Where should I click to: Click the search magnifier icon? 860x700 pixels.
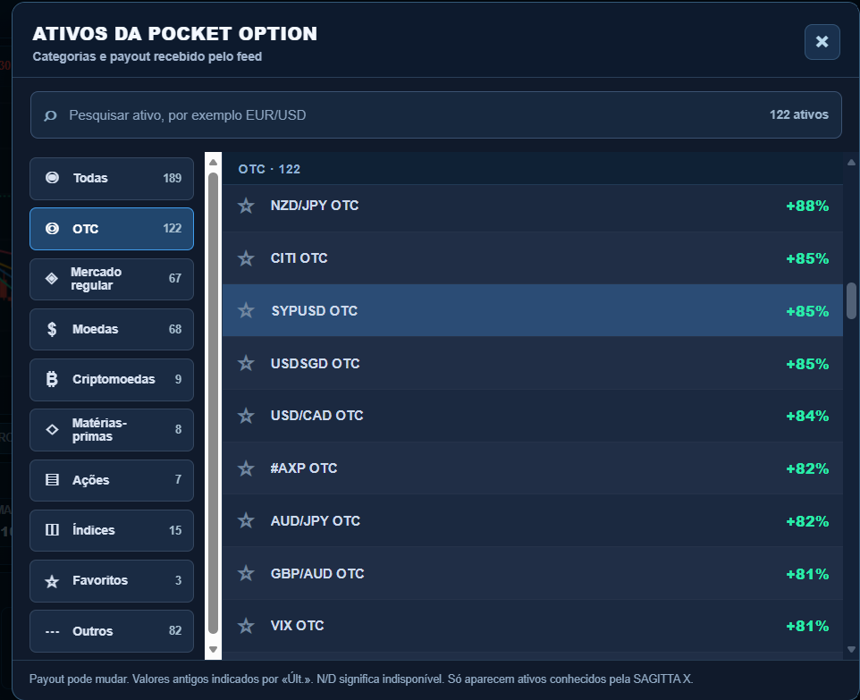click(x=50, y=115)
